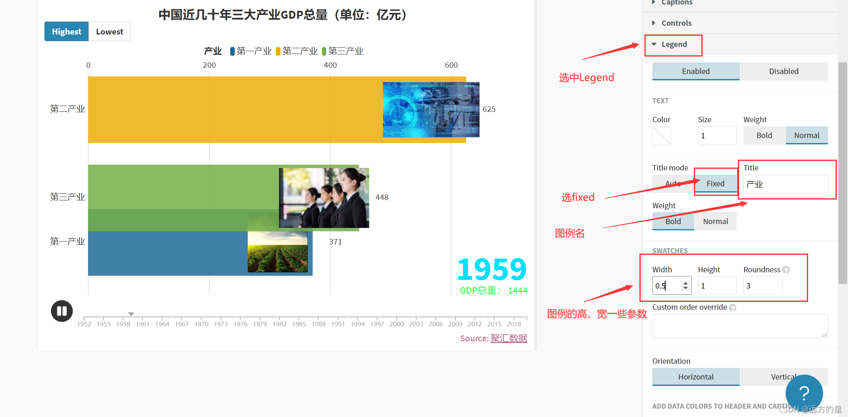
Task: Pause the bar chart race animation
Action: click(62, 311)
